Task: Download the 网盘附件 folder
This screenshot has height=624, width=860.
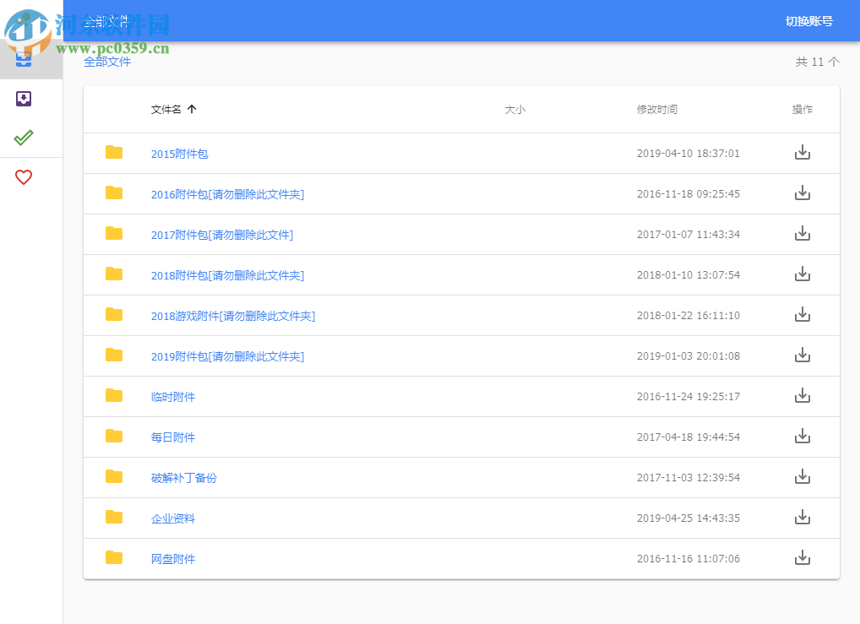Action: click(802, 558)
